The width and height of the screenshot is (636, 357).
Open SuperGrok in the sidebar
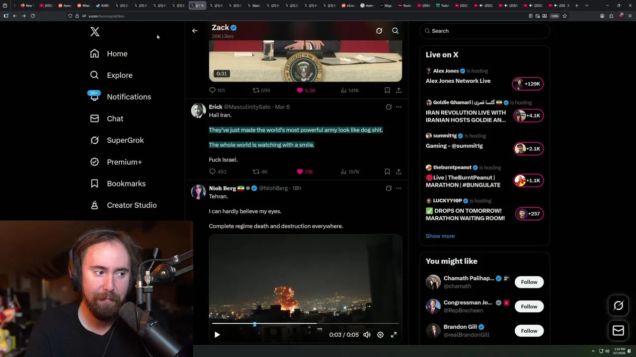point(117,140)
